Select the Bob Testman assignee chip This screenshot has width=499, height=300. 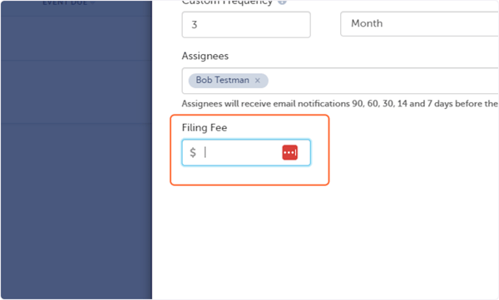click(228, 81)
